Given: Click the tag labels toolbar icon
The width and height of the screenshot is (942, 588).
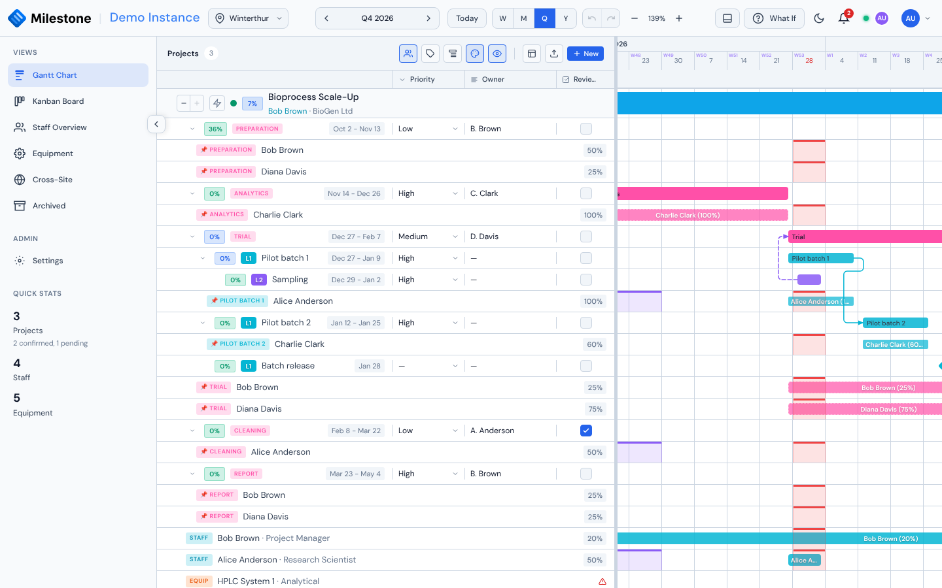Looking at the screenshot, I should pos(430,54).
